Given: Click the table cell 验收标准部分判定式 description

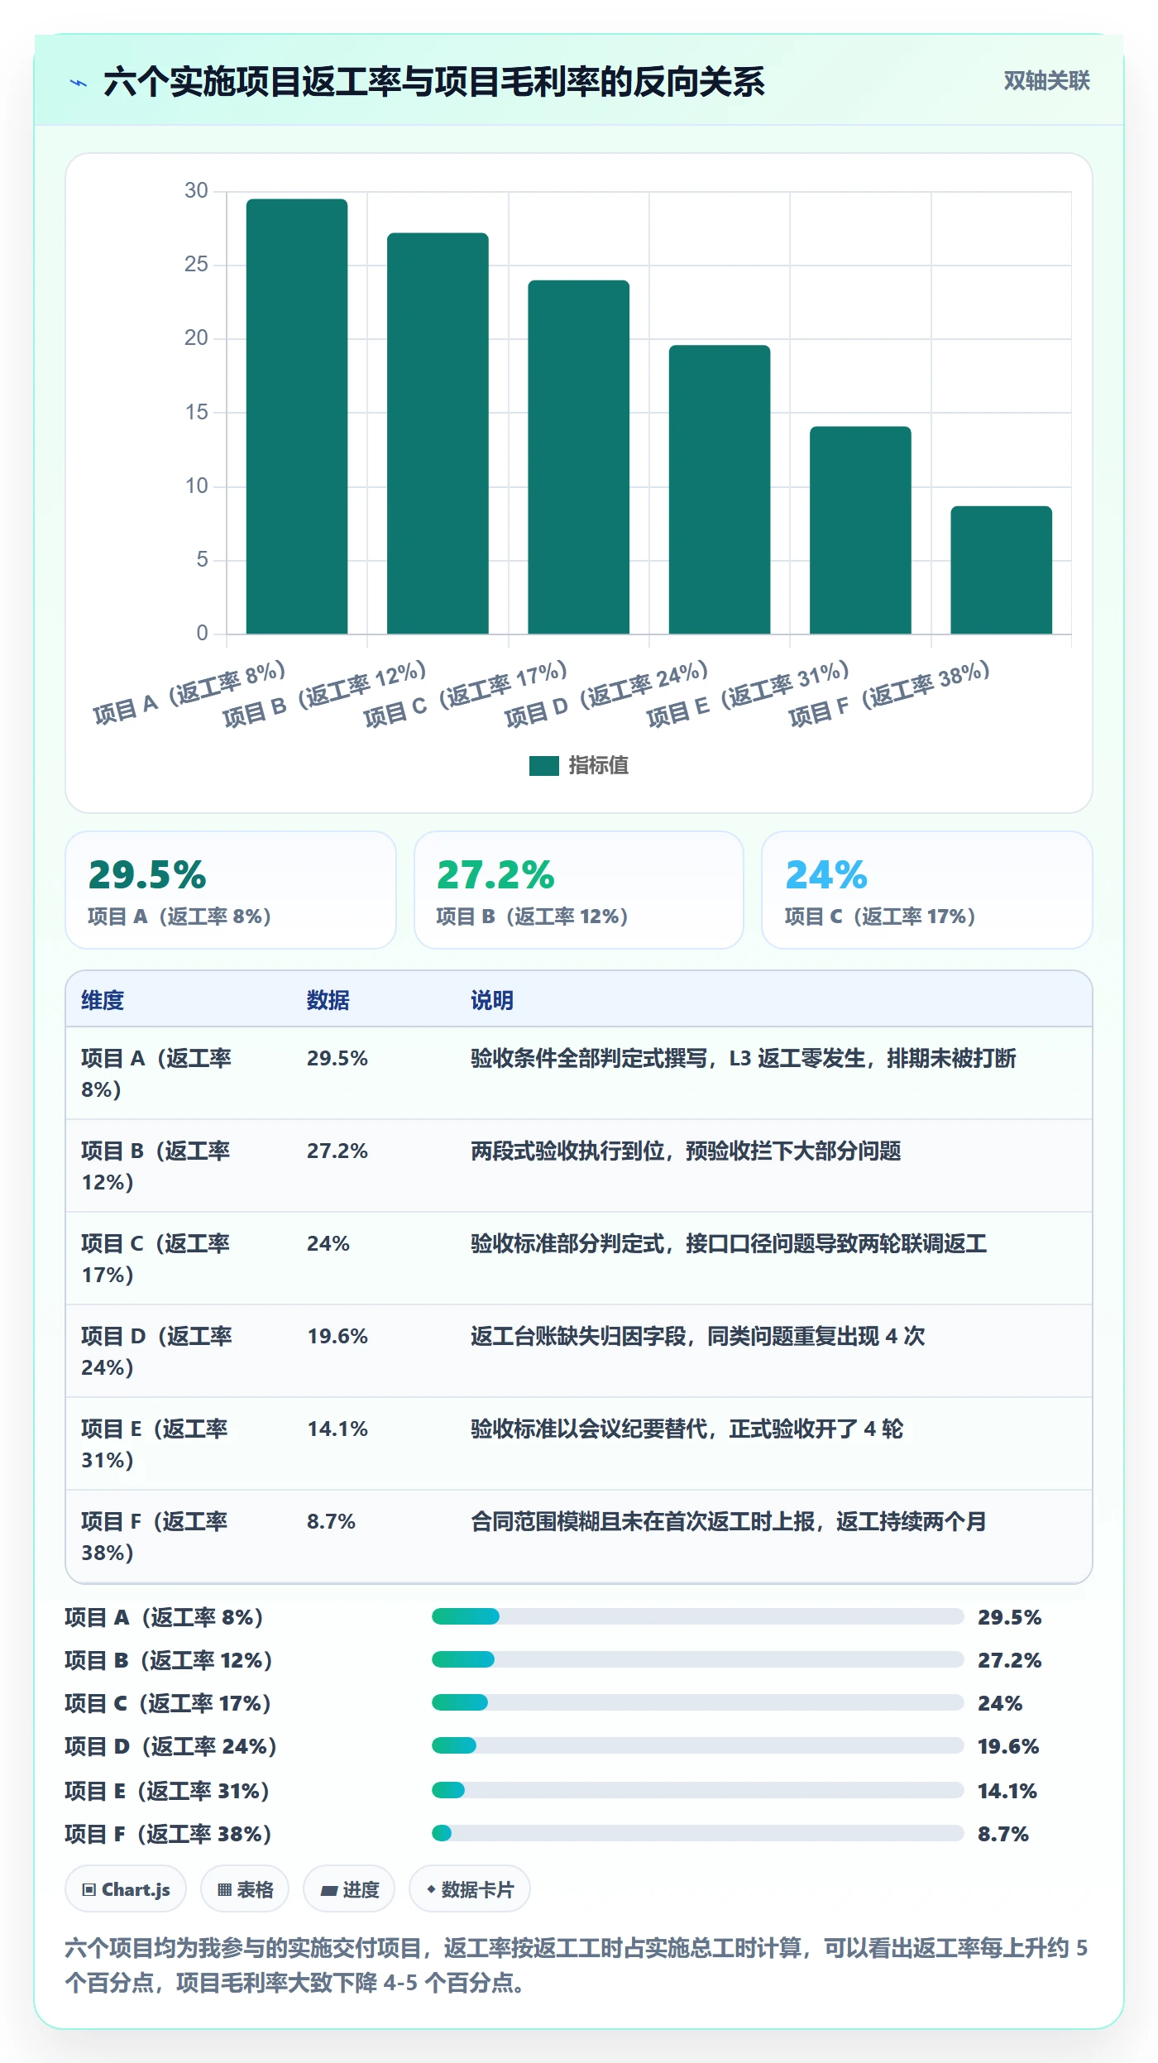Looking at the screenshot, I should pyautogui.click(x=729, y=1243).
